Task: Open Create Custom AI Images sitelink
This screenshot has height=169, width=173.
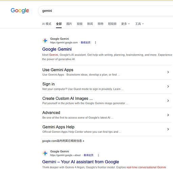Action: 67,99
